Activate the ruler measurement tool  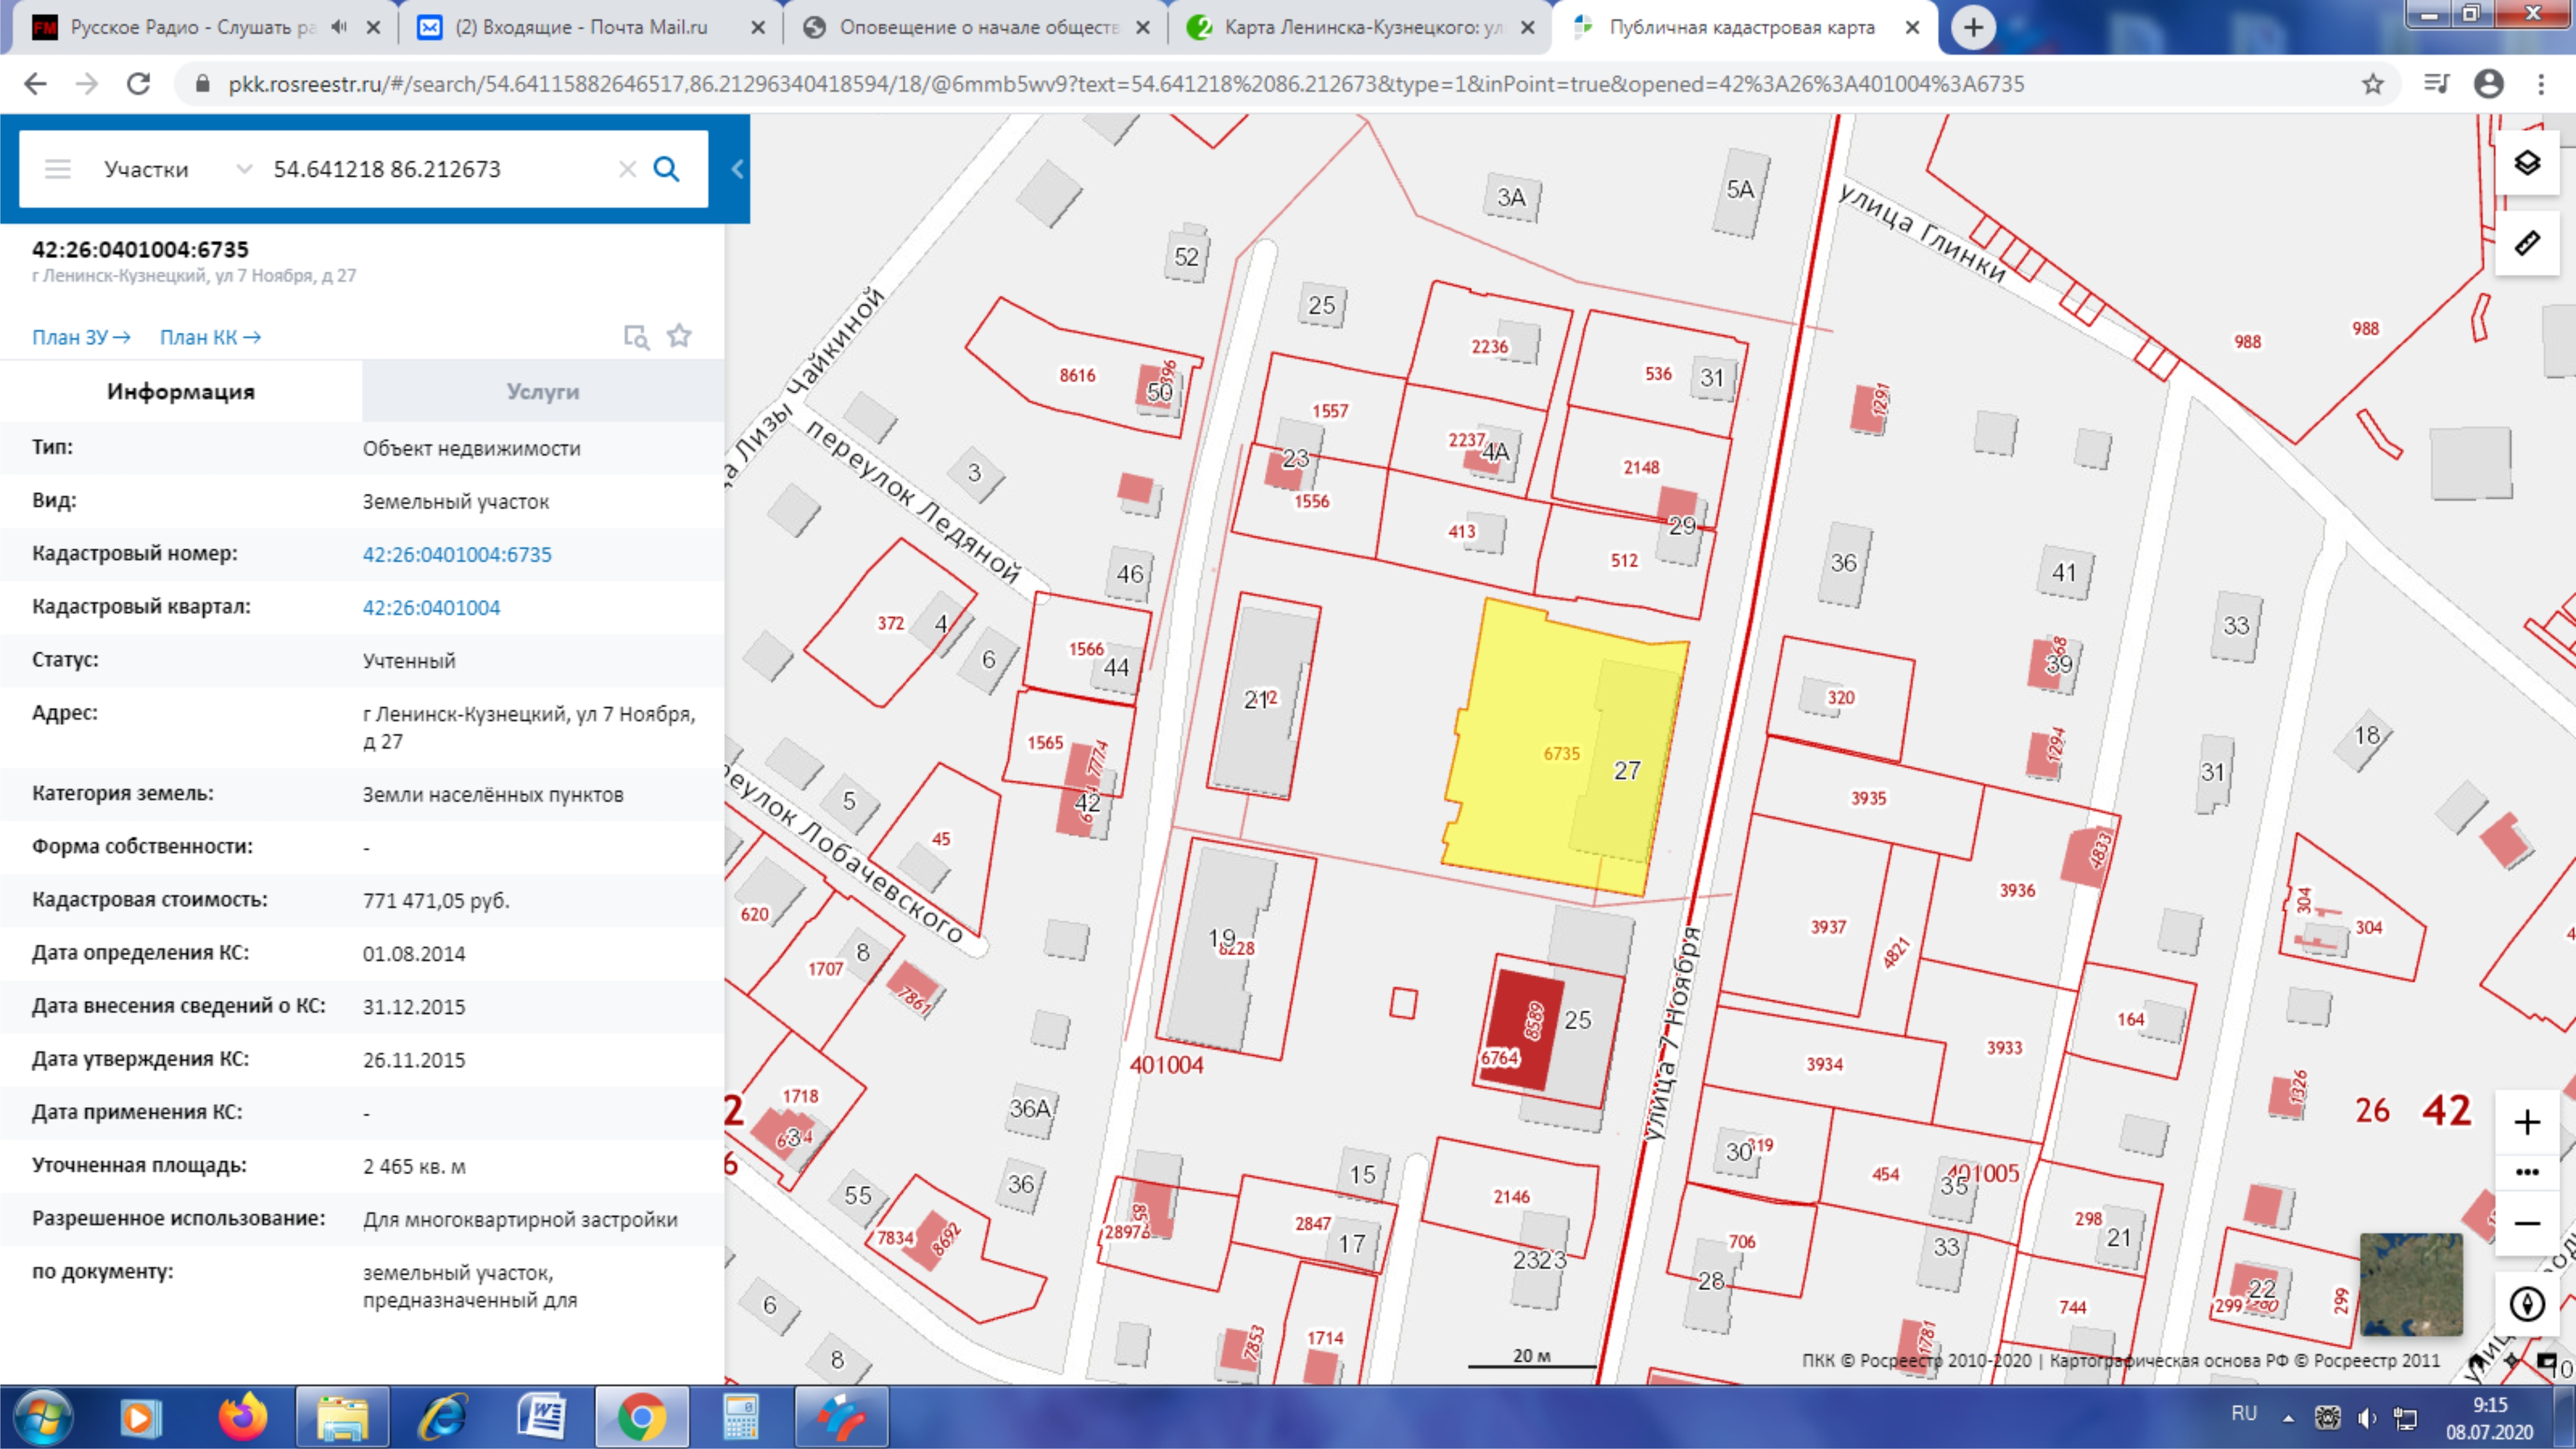[2526, 243]
